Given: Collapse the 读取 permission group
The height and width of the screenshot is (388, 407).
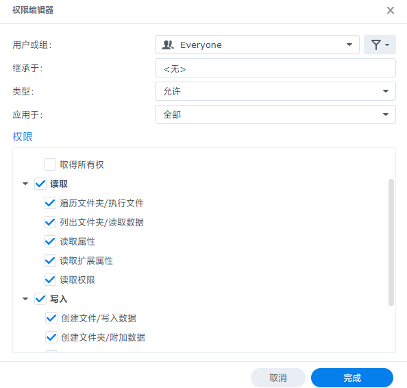Looking at the screenshot, I should (x=25, y=184).
